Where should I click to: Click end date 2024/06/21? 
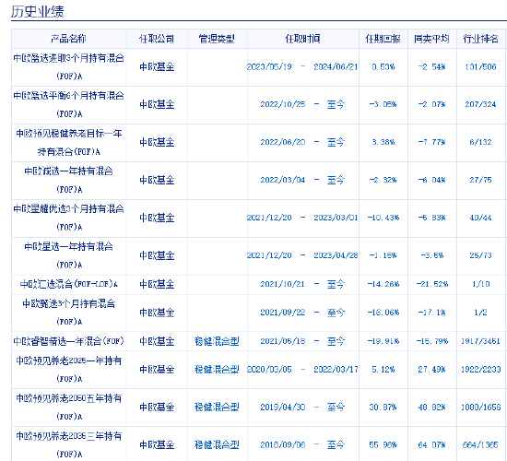click(336, 67)
